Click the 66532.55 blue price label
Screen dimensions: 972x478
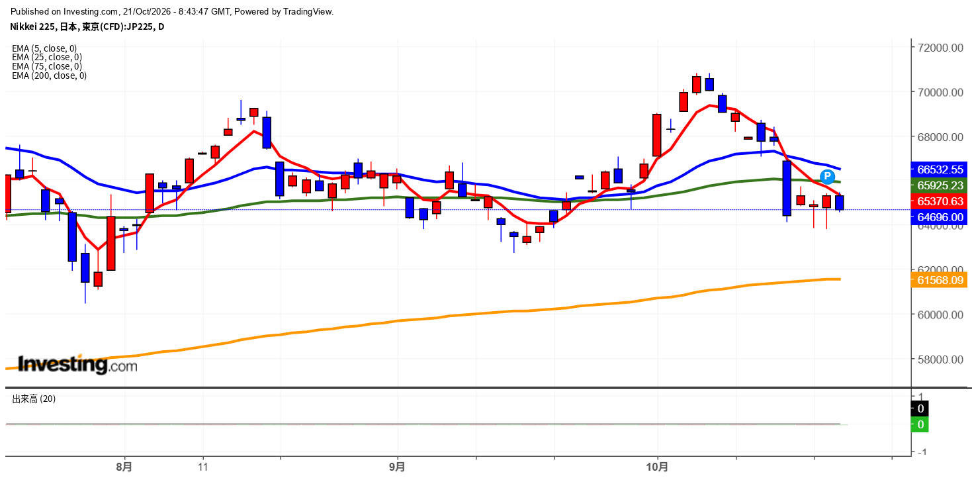pyautogui.click(x=940, y=169)
